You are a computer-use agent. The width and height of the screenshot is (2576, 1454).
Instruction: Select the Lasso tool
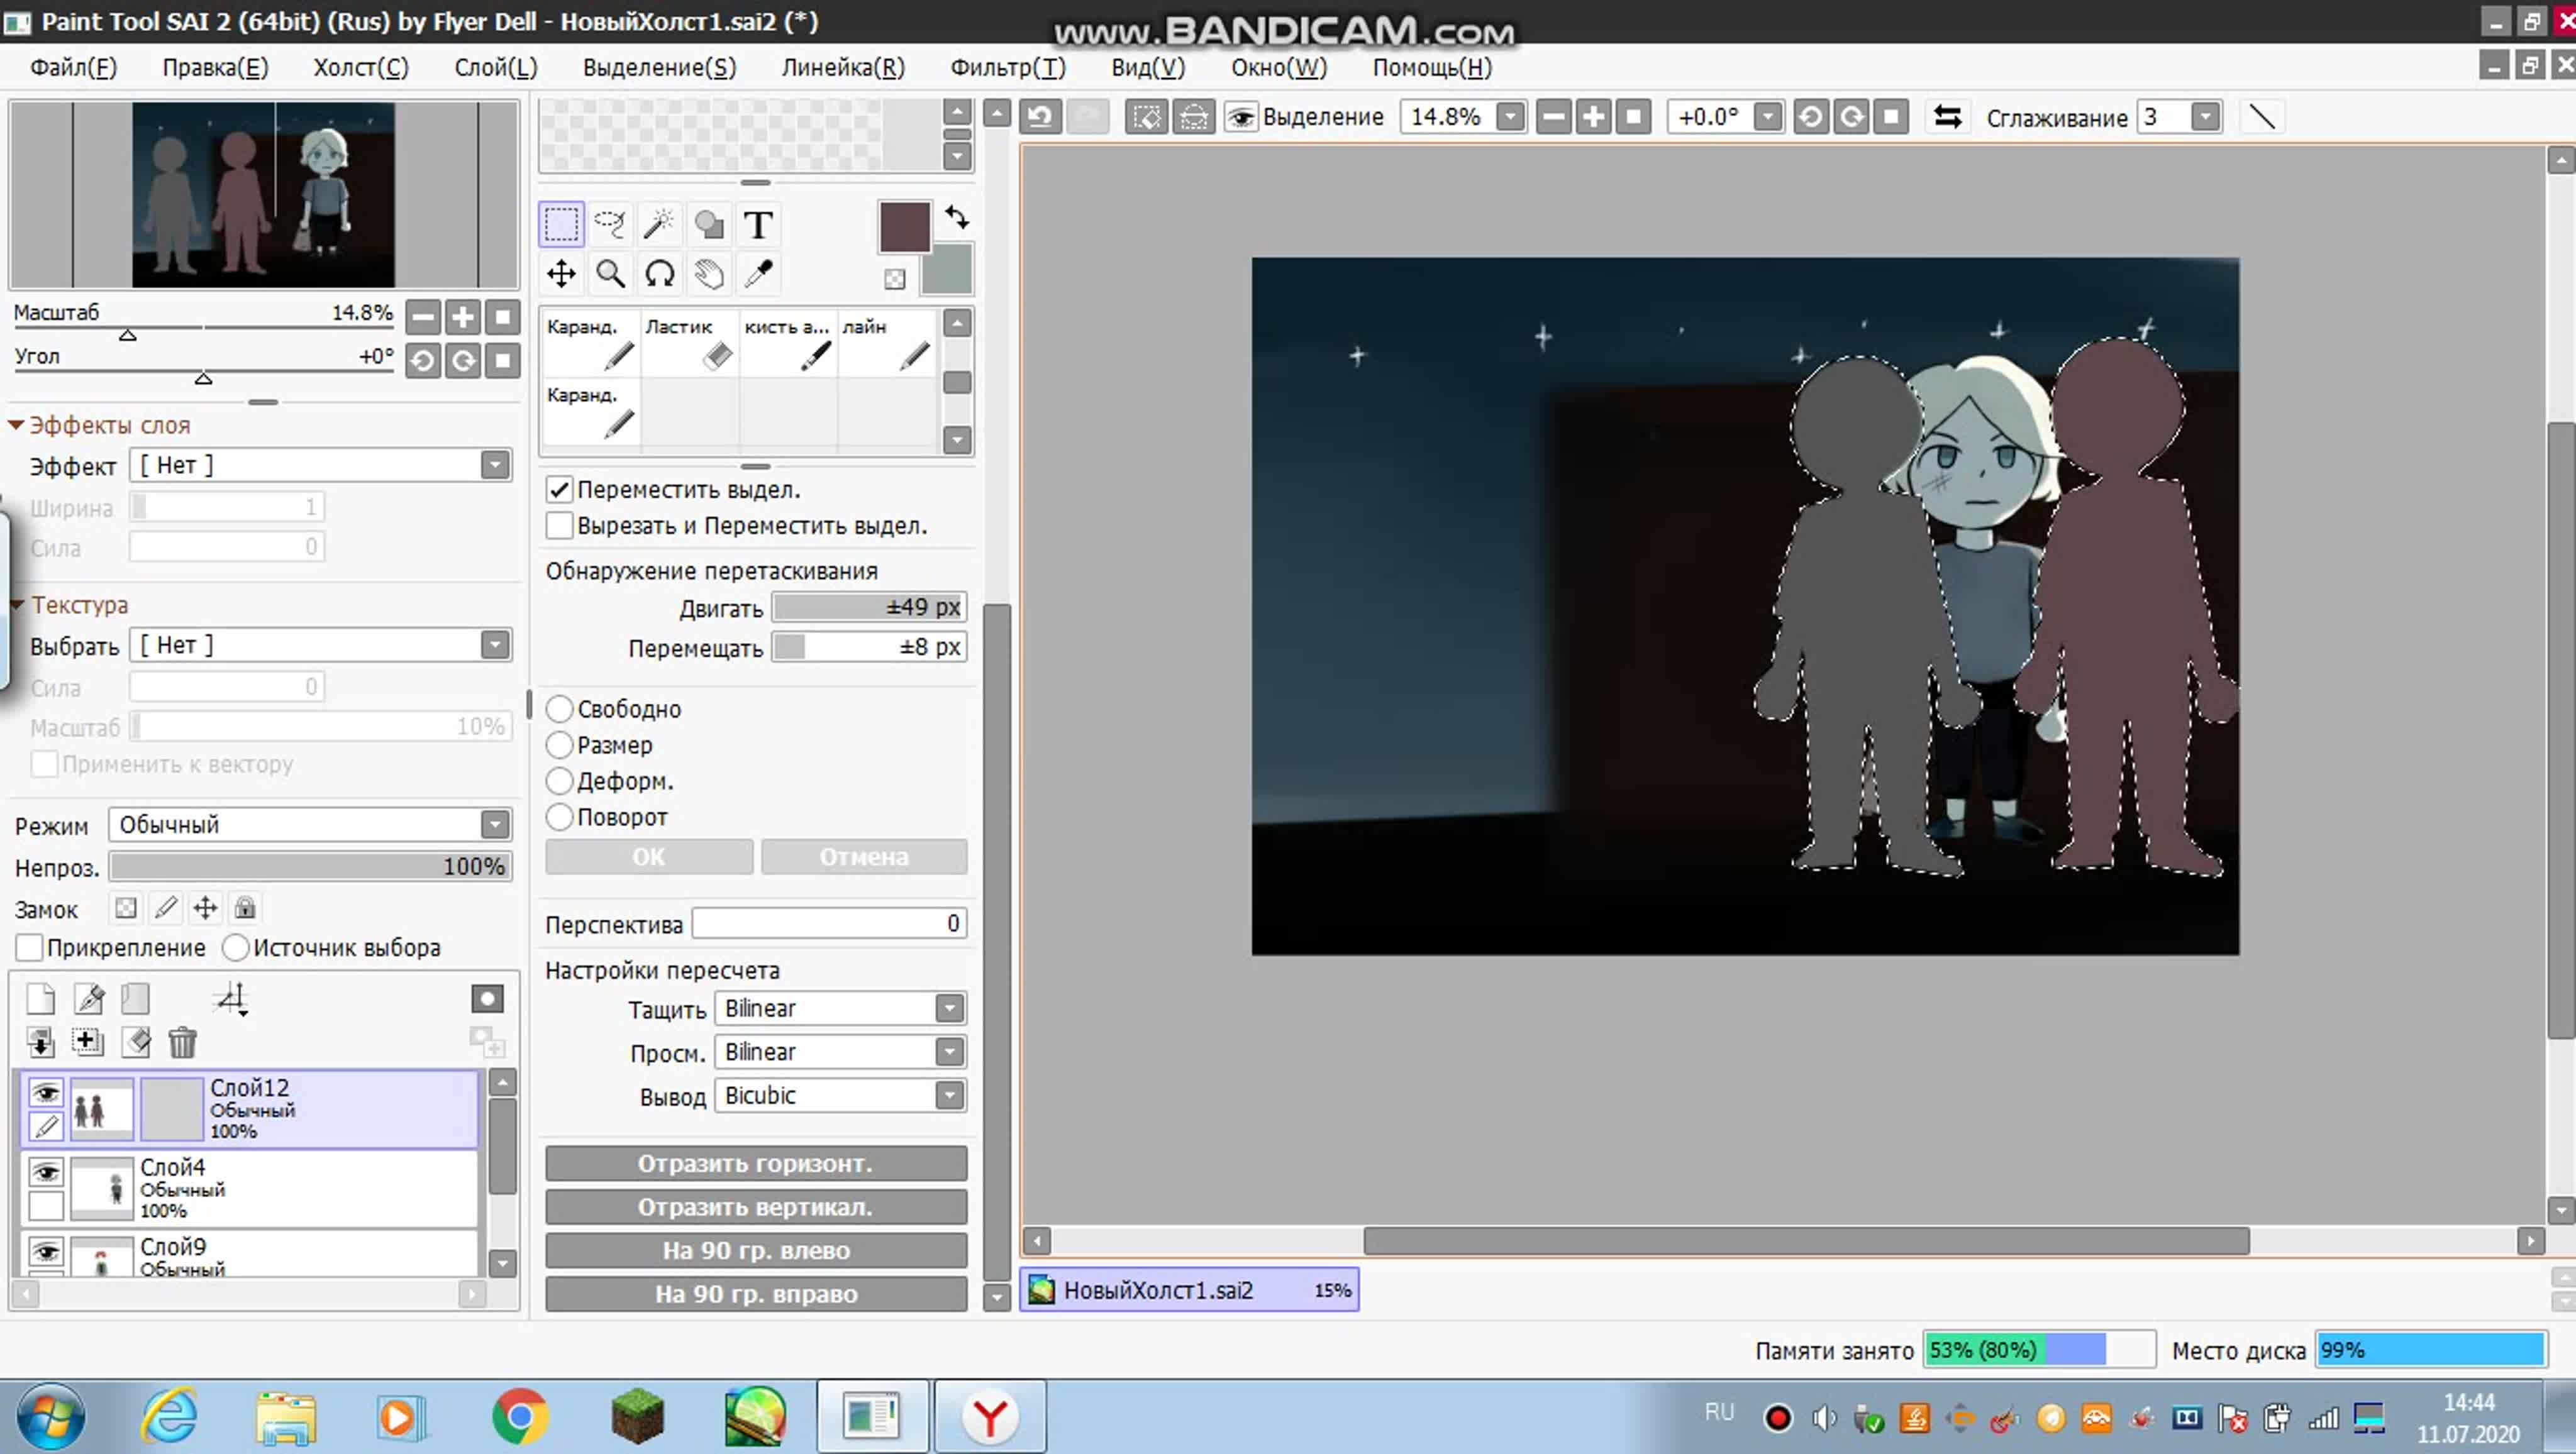tap(610, 224)
